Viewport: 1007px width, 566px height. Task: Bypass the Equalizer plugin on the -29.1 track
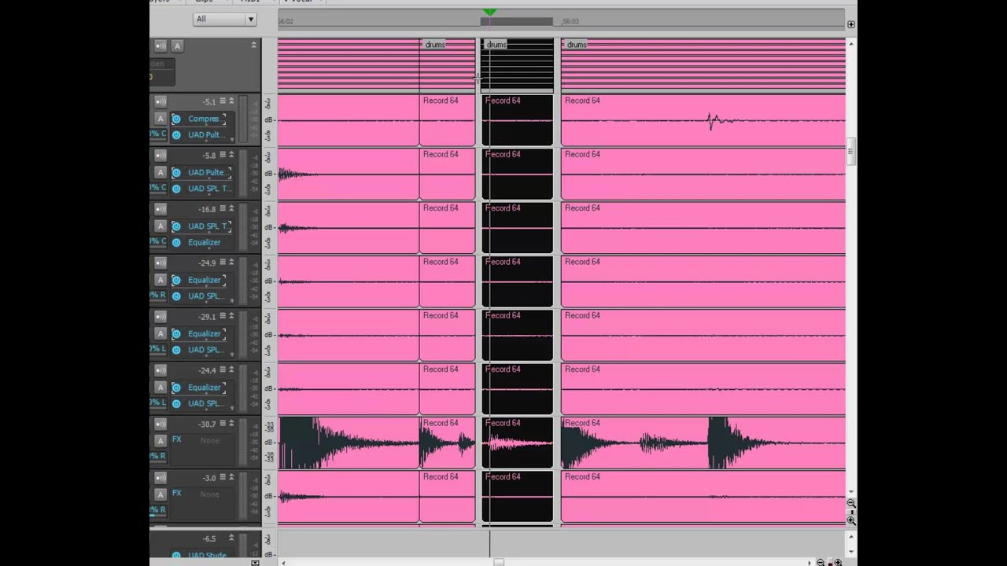point(176,333)
